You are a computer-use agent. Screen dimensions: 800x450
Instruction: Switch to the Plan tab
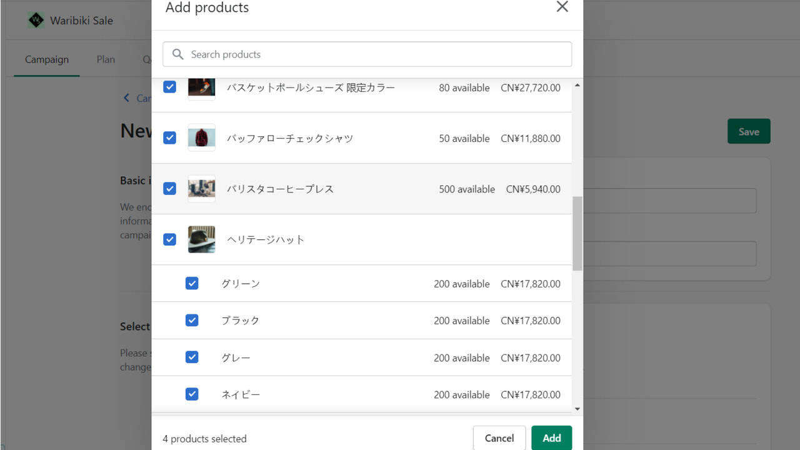point(105,59)
